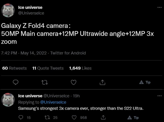164x122 pixels.
Task: Like the reply with 958 likes
Action: click(x=74, y=117)
